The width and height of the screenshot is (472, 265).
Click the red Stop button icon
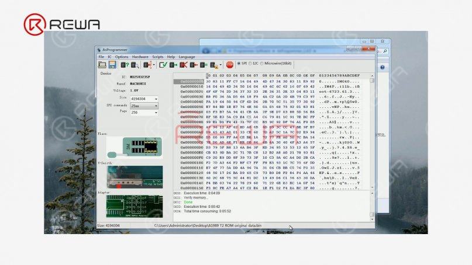click(230, 65)
